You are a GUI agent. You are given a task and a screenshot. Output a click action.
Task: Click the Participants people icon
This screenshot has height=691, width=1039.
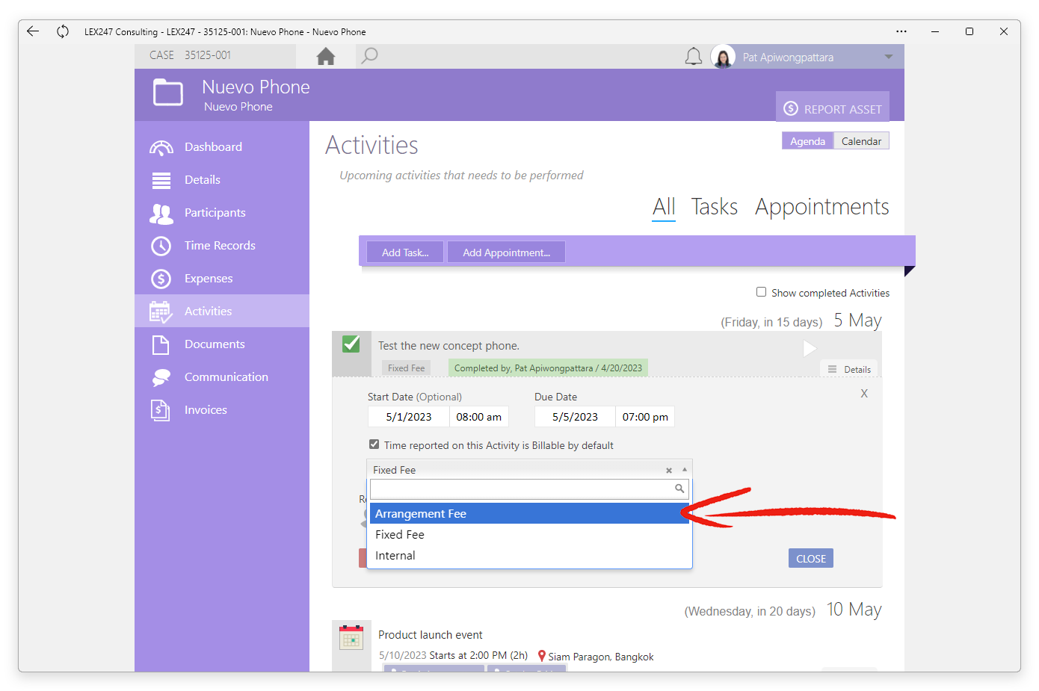tap(161, 214)
